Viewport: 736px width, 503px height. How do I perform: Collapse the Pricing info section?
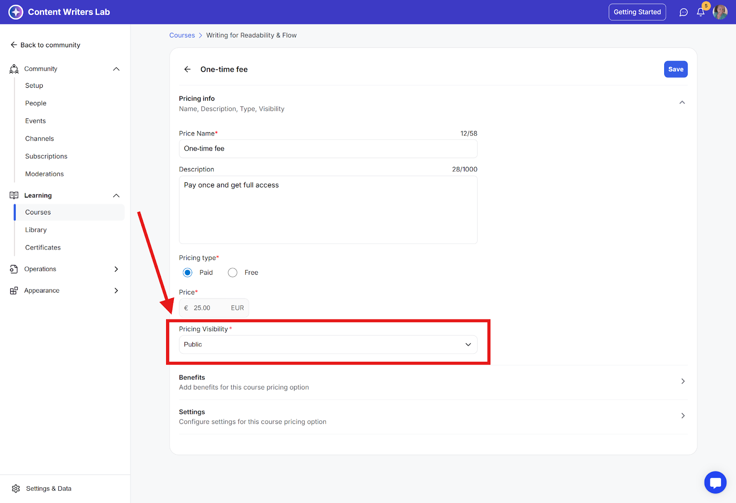[x=682, y=102]
